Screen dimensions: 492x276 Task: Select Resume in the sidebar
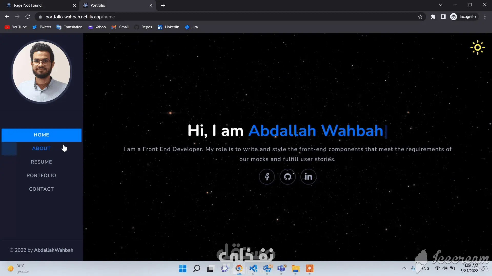point(41,162)
